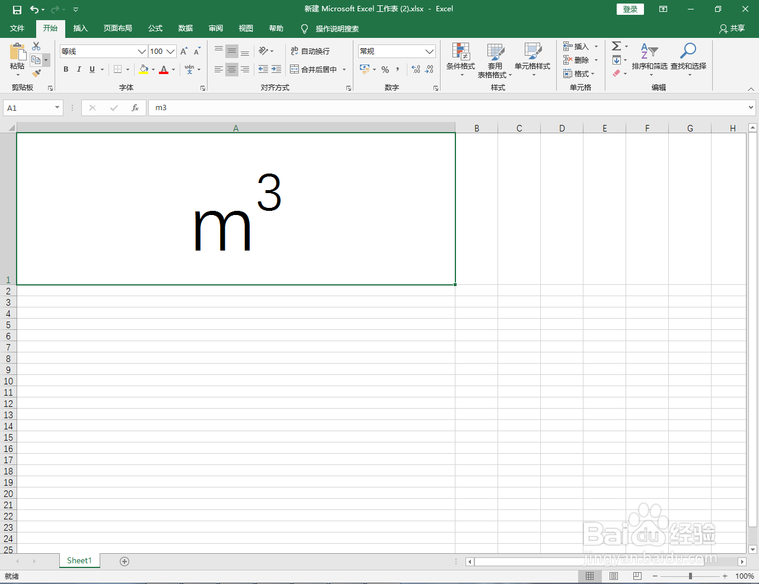Click the zoom slider handle
This screenshot has width=759, height=584.
click(690, 576)
